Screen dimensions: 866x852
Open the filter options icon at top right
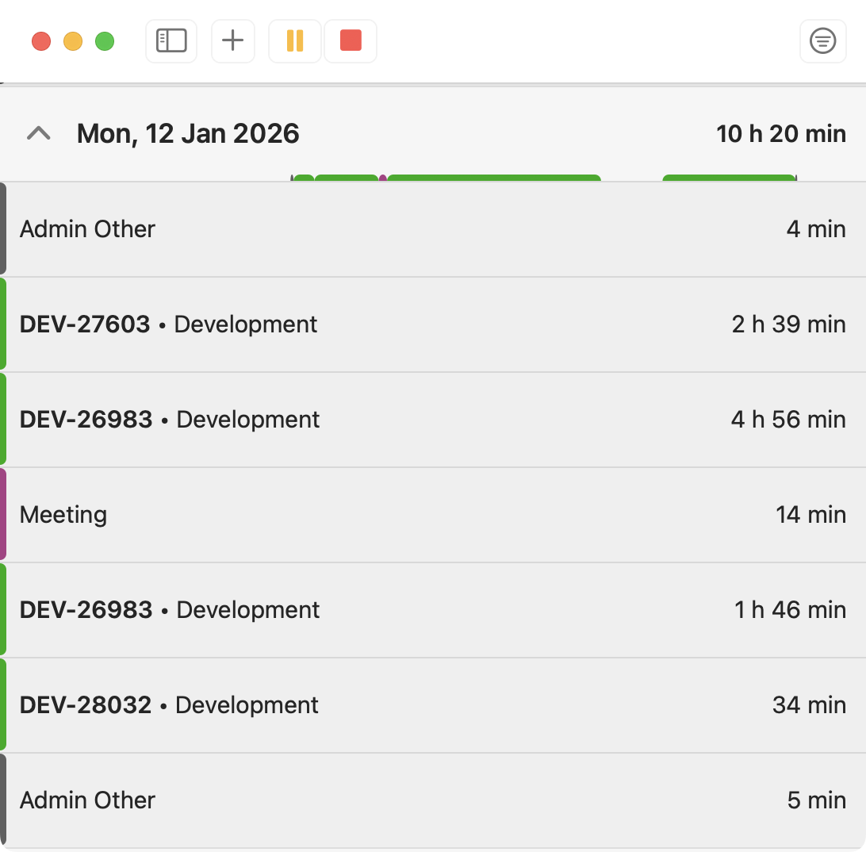tap(822, 40)
